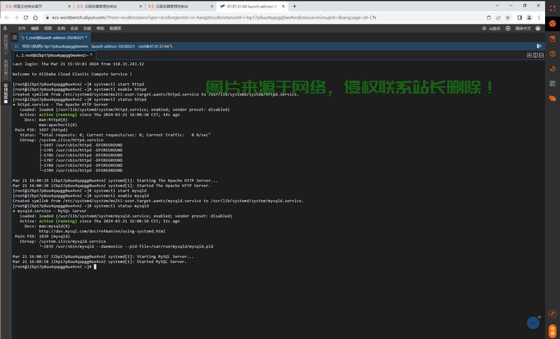Click the globe icon beside 简体中文
This screenshot has height=339, width=560.
508,28
